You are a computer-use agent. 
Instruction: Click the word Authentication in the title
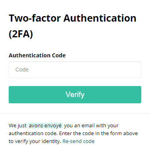click(100, 18)
